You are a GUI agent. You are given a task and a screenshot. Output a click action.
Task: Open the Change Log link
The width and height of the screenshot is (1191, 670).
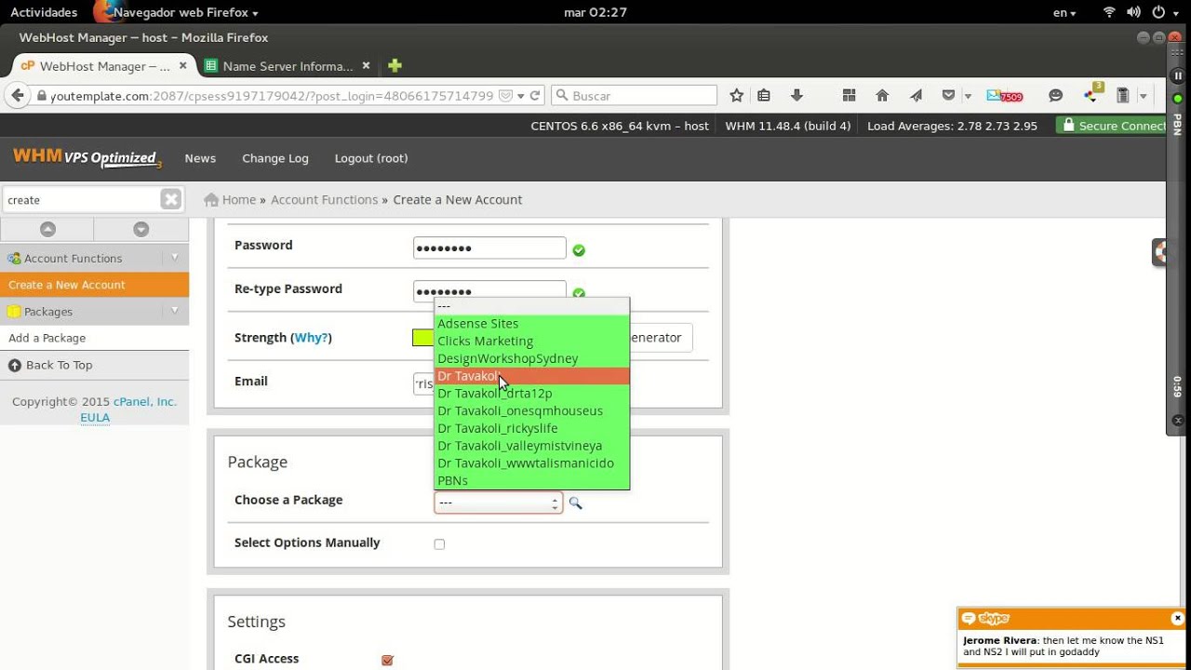point(275,158)
